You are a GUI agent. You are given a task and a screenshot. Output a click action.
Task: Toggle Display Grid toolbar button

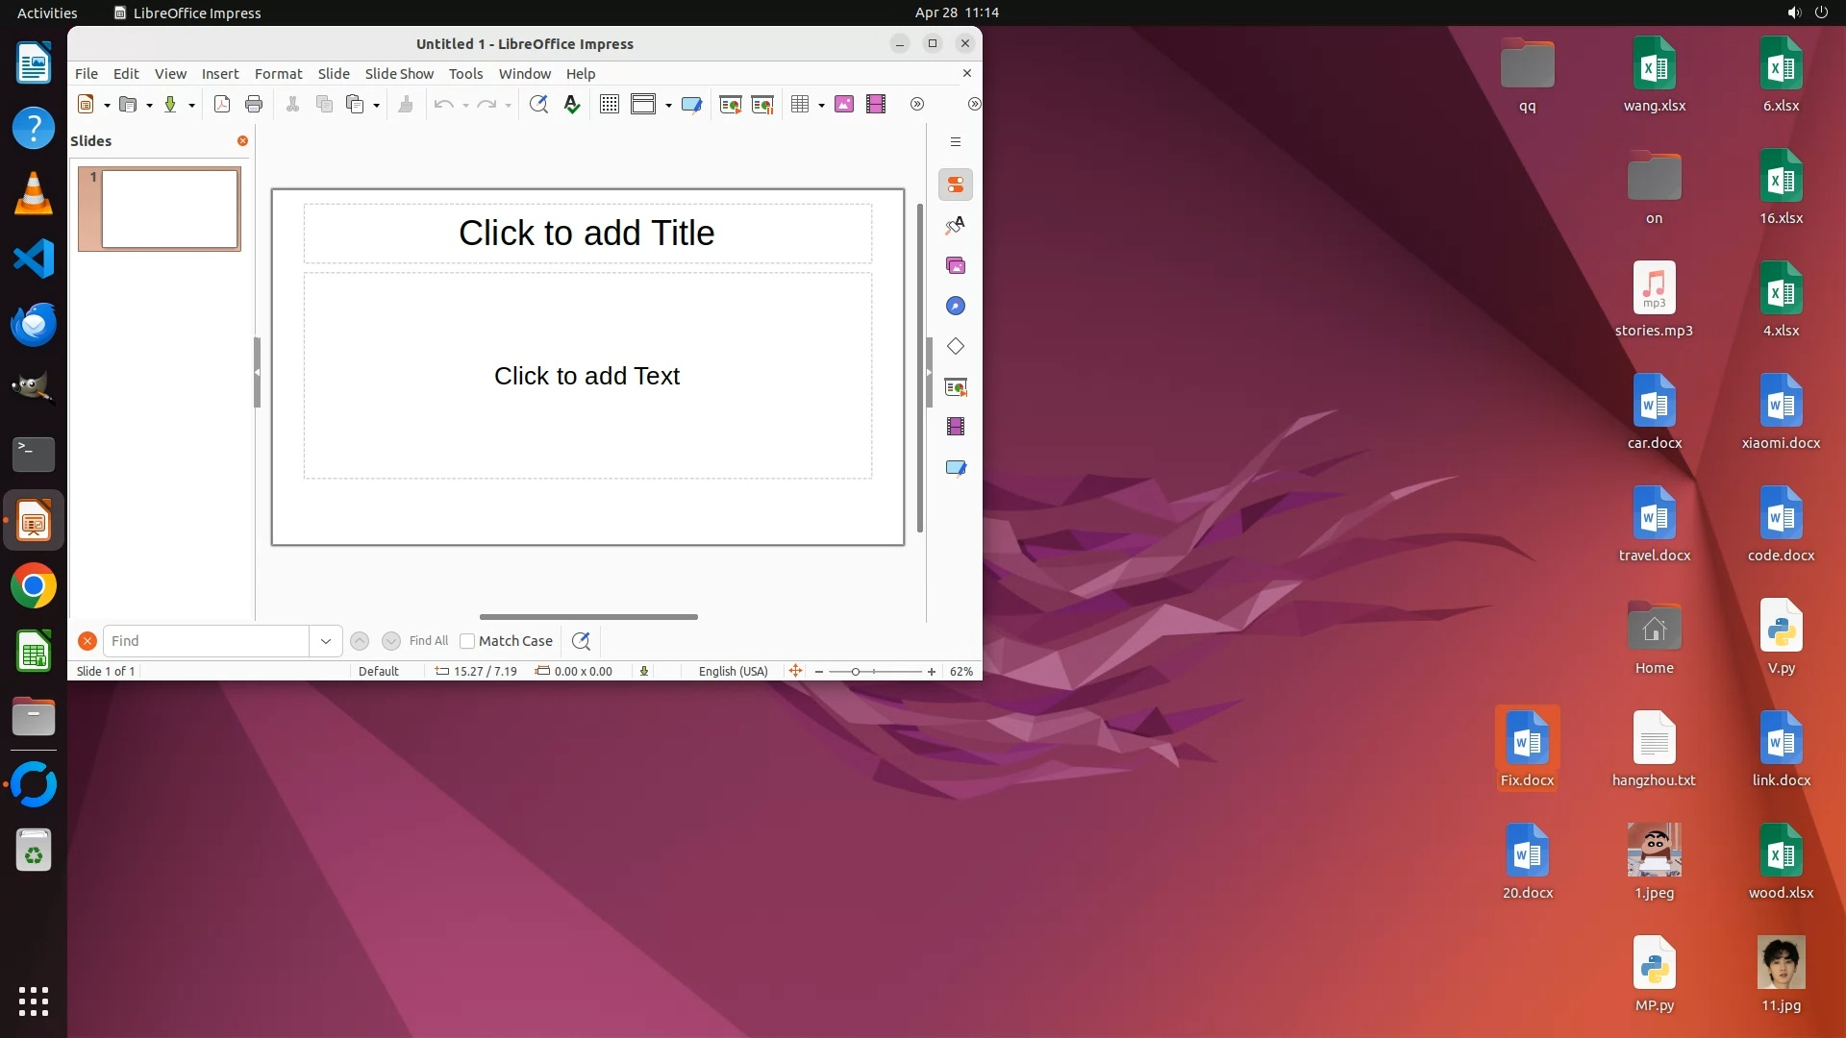coord(610,104)
